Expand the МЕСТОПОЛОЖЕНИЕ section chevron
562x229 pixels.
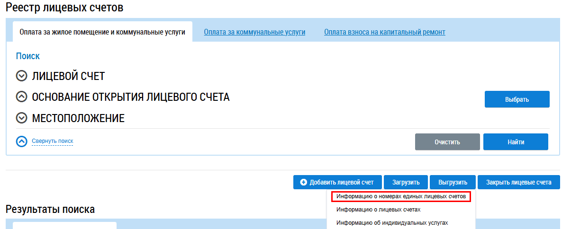click(x=22, y=118)
